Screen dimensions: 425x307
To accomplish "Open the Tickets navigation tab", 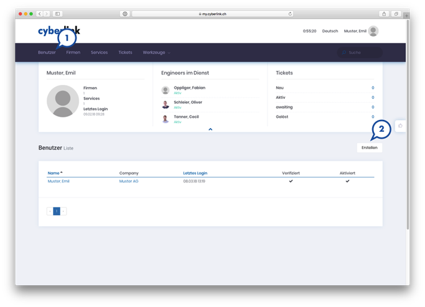I will (125, 53).
